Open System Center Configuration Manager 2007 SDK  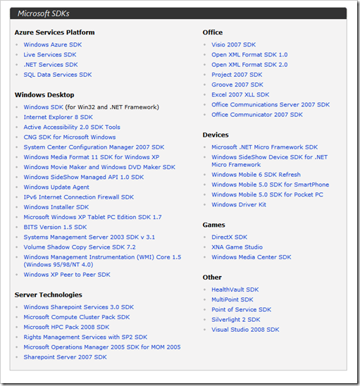click(x=94, y=147)
